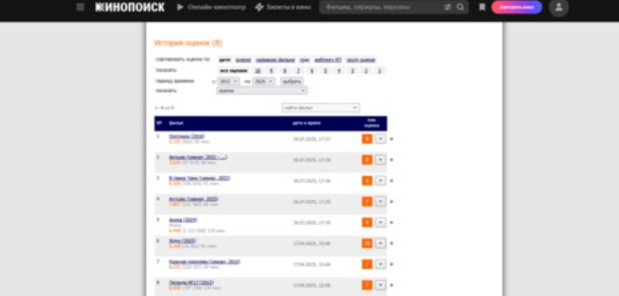Filter to films rated 6
The width and height of the screenshot is (619, 296).
[x=312, y=71]
